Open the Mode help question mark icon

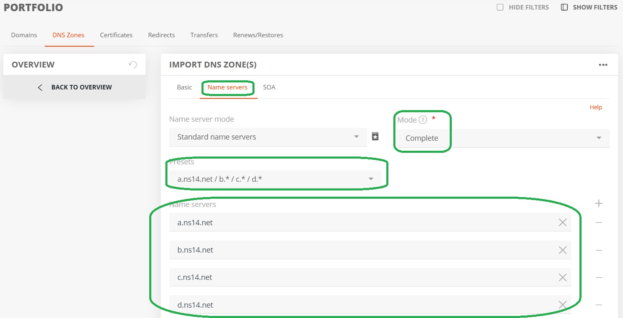pyautogui.click(x=423, y=120)
